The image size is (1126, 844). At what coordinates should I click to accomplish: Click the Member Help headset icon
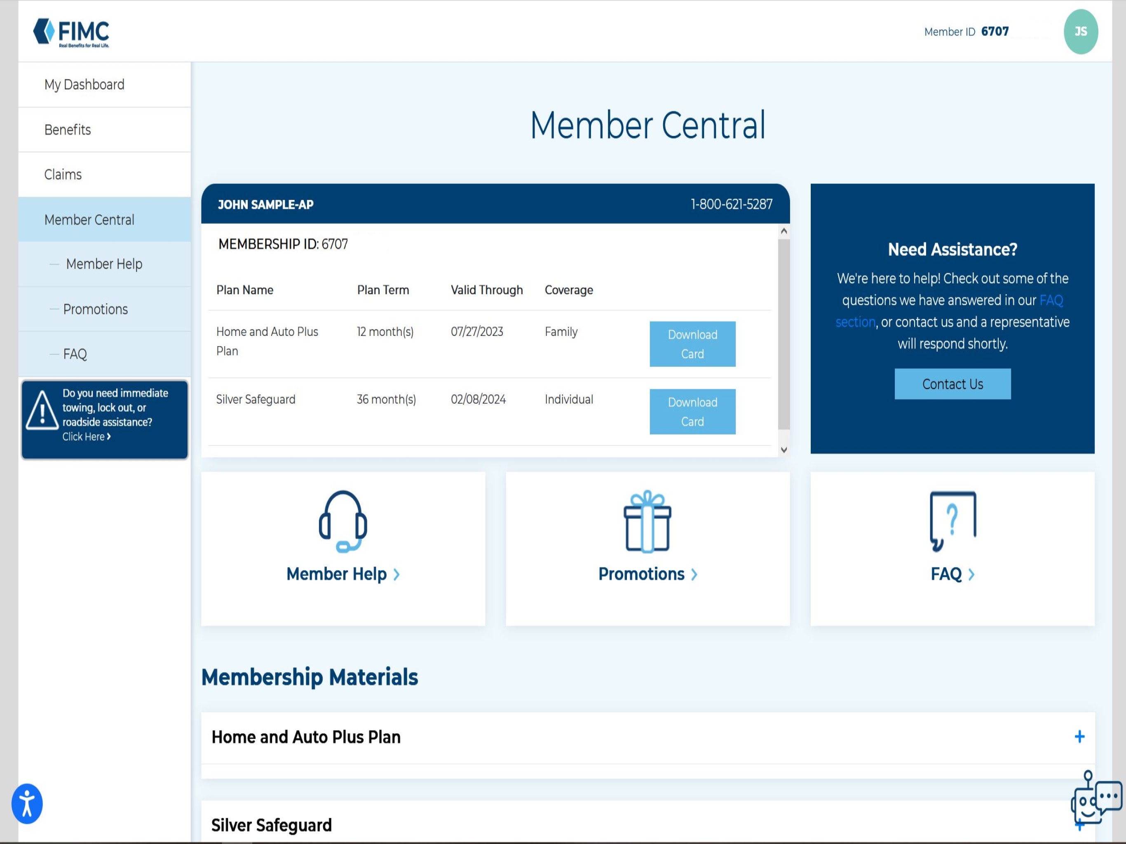(342, 521)
